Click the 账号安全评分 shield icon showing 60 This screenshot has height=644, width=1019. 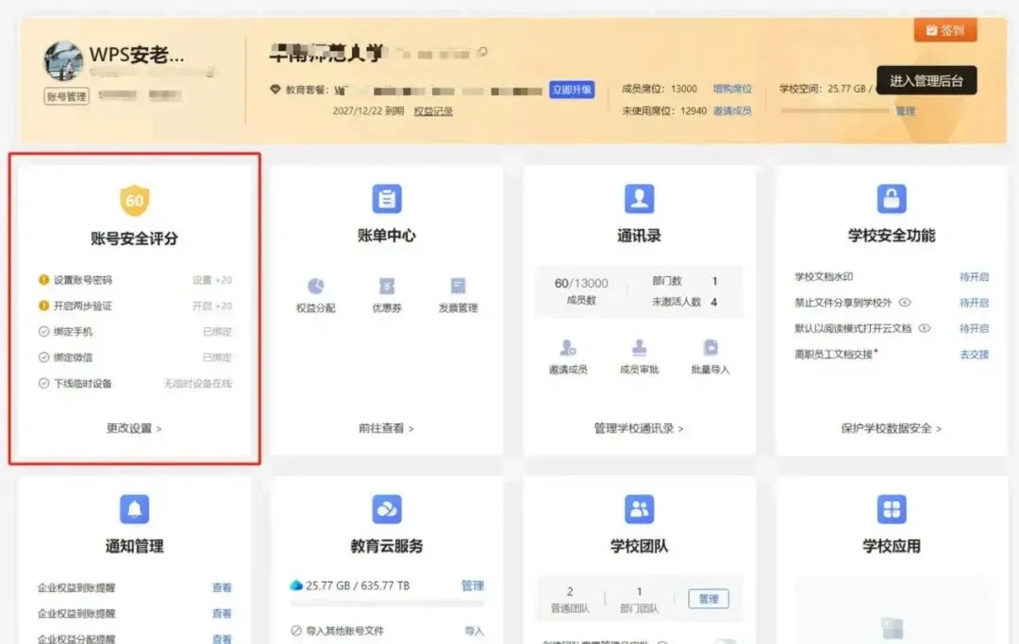(135, 201)
